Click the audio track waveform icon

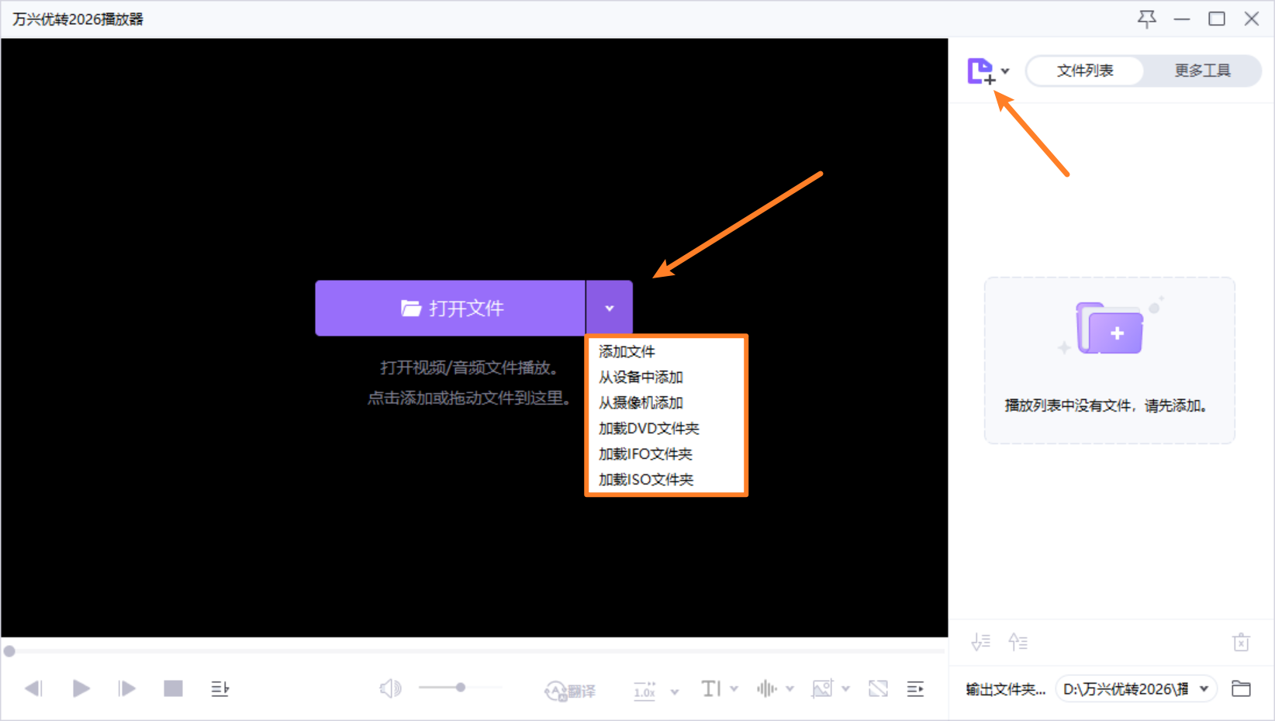coord(767,688)
